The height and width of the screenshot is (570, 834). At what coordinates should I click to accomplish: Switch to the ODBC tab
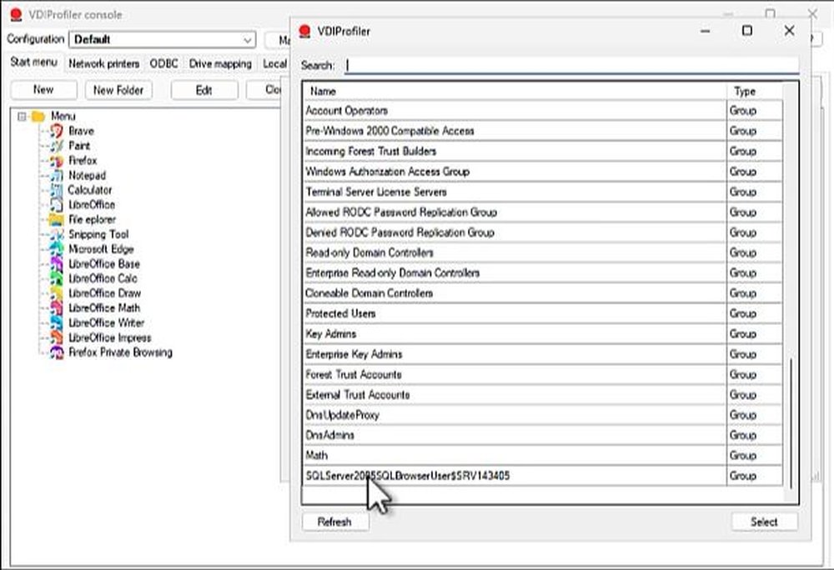(163, 63)
